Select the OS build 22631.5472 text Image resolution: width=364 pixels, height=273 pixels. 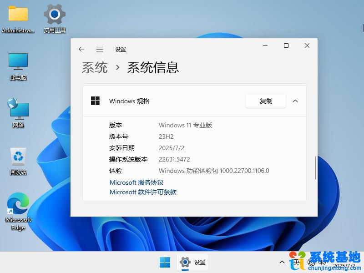click(x=174, y=160)
